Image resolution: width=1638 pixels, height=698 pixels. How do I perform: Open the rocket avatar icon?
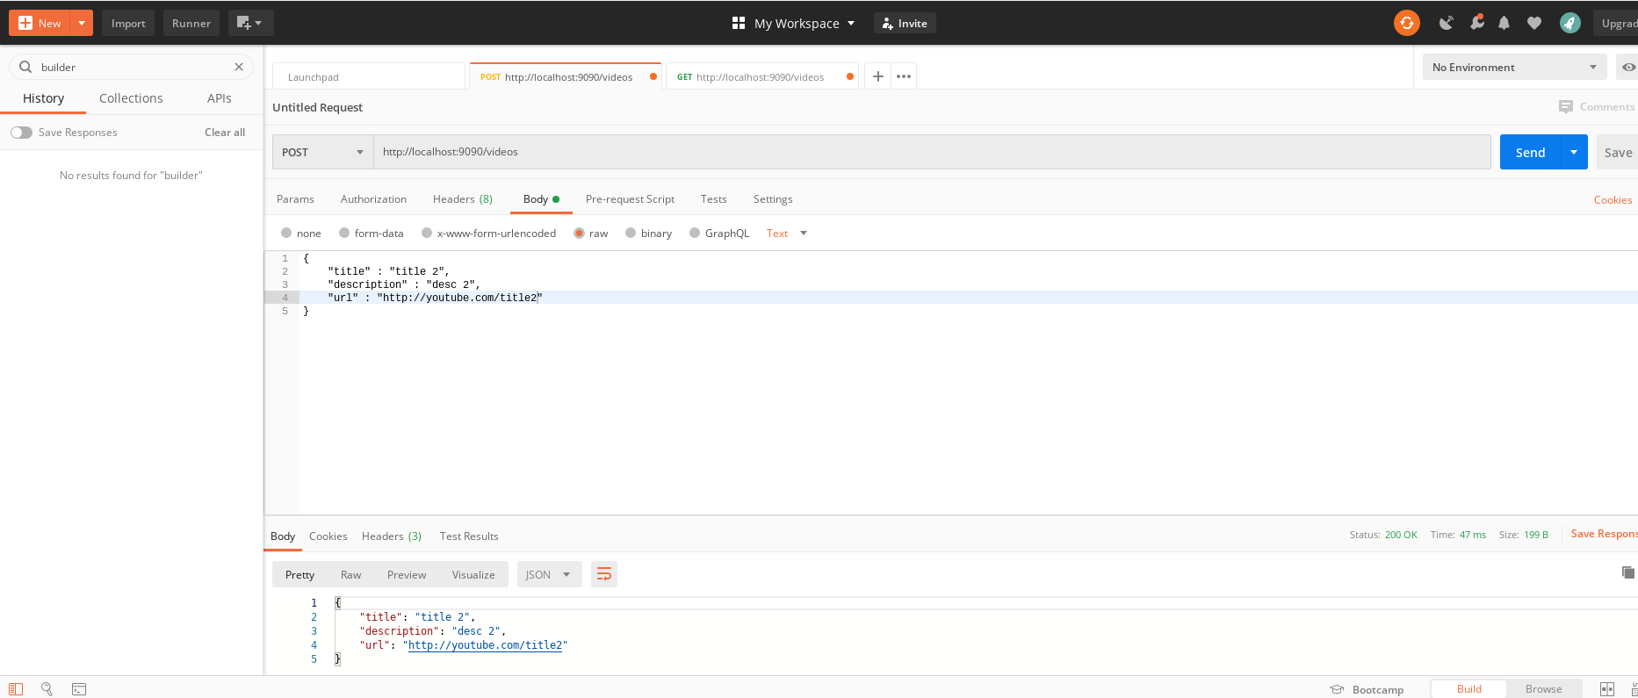(1570, 24)
